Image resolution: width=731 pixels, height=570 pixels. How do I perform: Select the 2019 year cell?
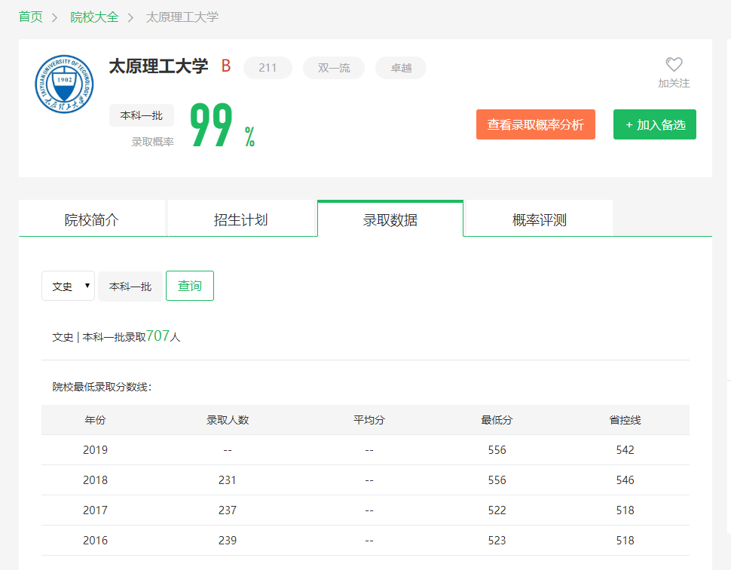tap(95, 450)
